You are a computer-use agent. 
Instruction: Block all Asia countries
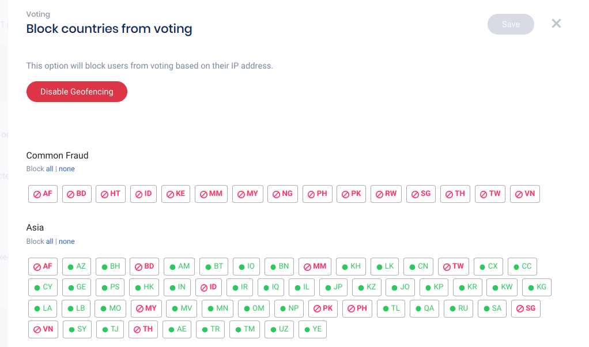click(50, 242)
